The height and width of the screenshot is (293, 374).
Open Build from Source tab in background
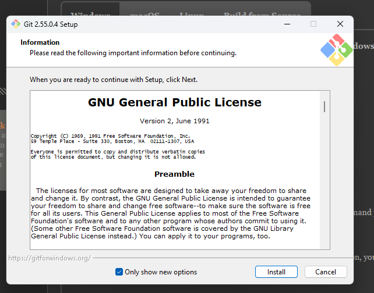click(x=262, y=15)
